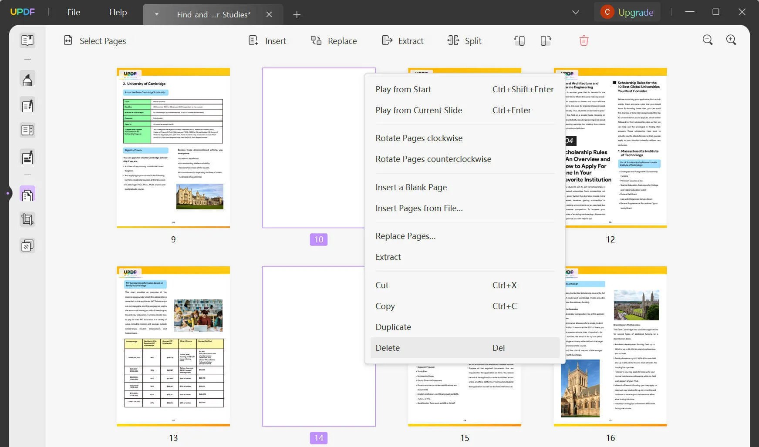
Task: Open a new tab with the plus button
Action: (297, 15)
